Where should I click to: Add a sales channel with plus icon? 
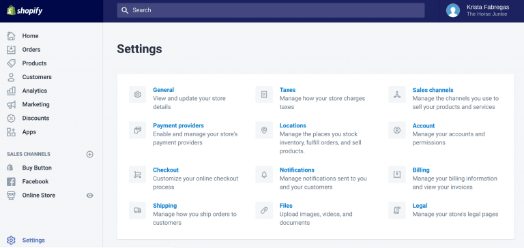tap(89, 154)
